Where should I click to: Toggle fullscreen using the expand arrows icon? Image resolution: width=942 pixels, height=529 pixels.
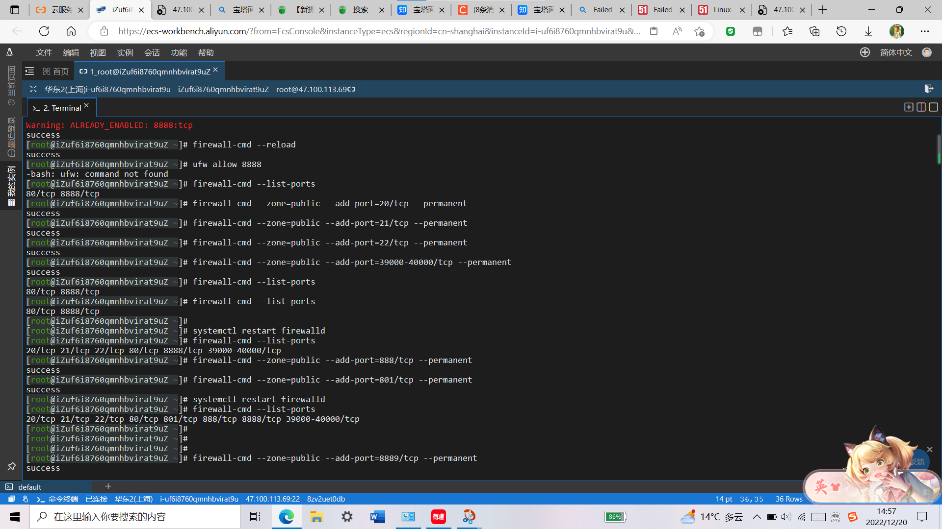(33, 89)
